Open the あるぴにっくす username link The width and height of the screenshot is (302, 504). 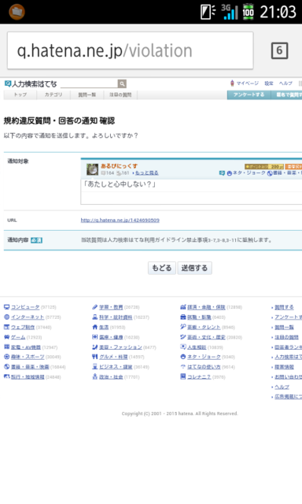tap(119, 166)
